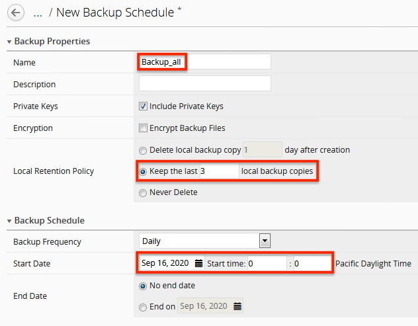Image resolution: width=418 pixels, height=326 pixels.
Task: Click the Start Date text field
Action: [165, 263]
